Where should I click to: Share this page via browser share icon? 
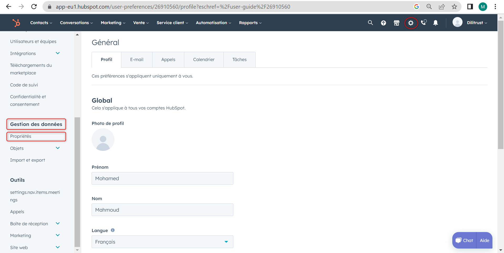(x=442, y=7)
